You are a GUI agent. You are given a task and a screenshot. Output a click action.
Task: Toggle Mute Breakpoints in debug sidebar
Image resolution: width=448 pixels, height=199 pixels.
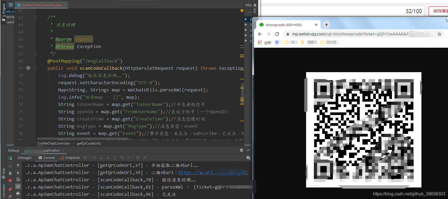click(10, 196)
